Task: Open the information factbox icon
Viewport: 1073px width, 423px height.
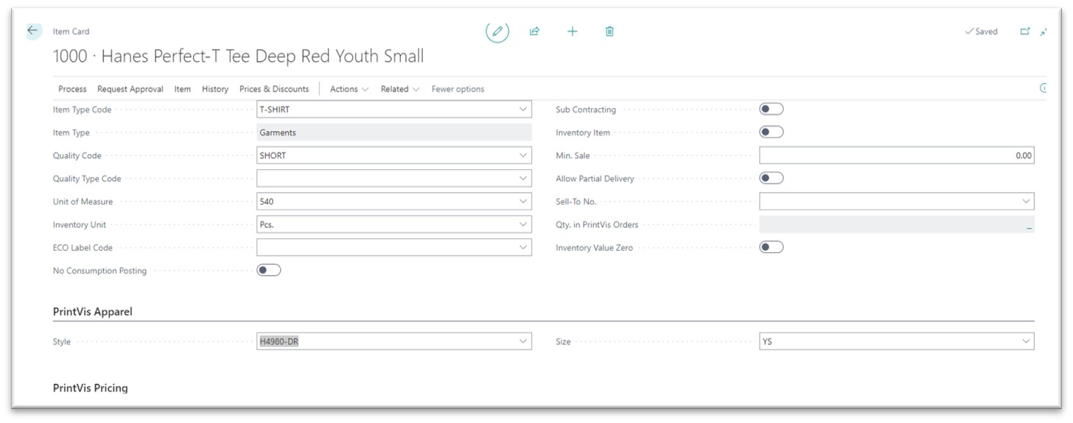Action: coord(1044,88)
